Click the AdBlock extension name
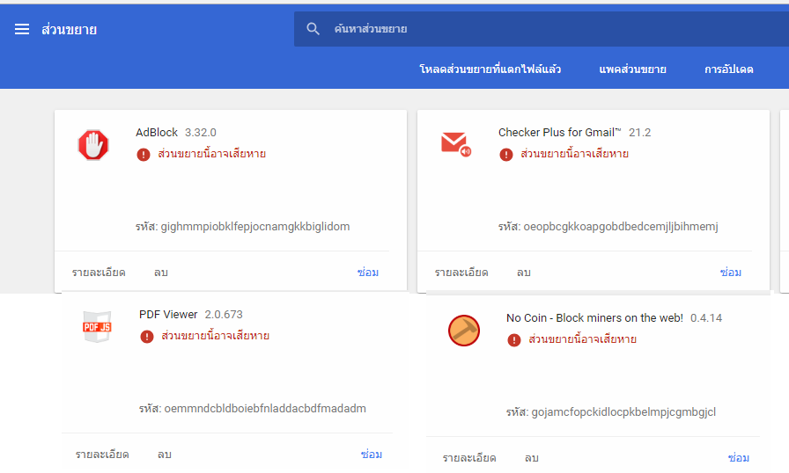The height and width of the screenshot is (473, 789). tap(157, 133)
